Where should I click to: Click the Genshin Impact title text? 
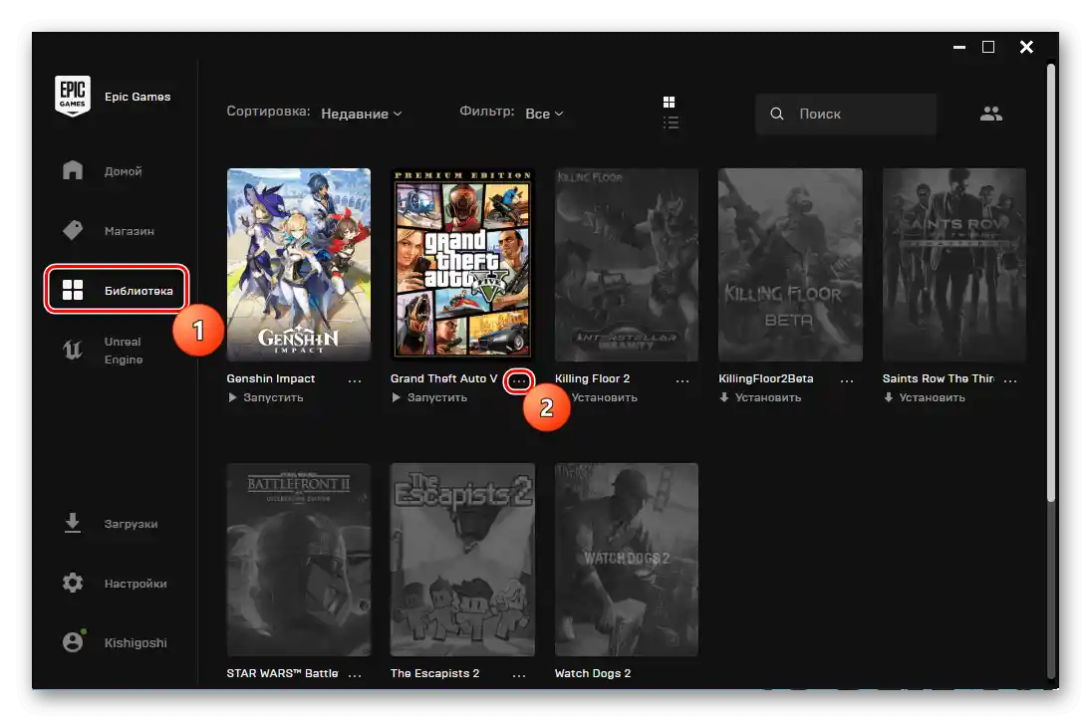[x=271, y=378]
